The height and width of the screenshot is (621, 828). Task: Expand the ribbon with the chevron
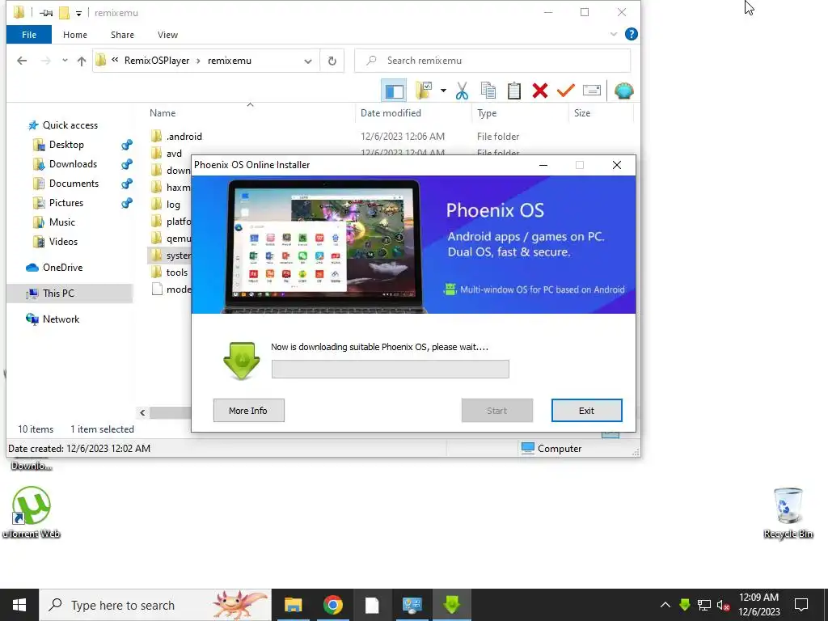point(614,34)
